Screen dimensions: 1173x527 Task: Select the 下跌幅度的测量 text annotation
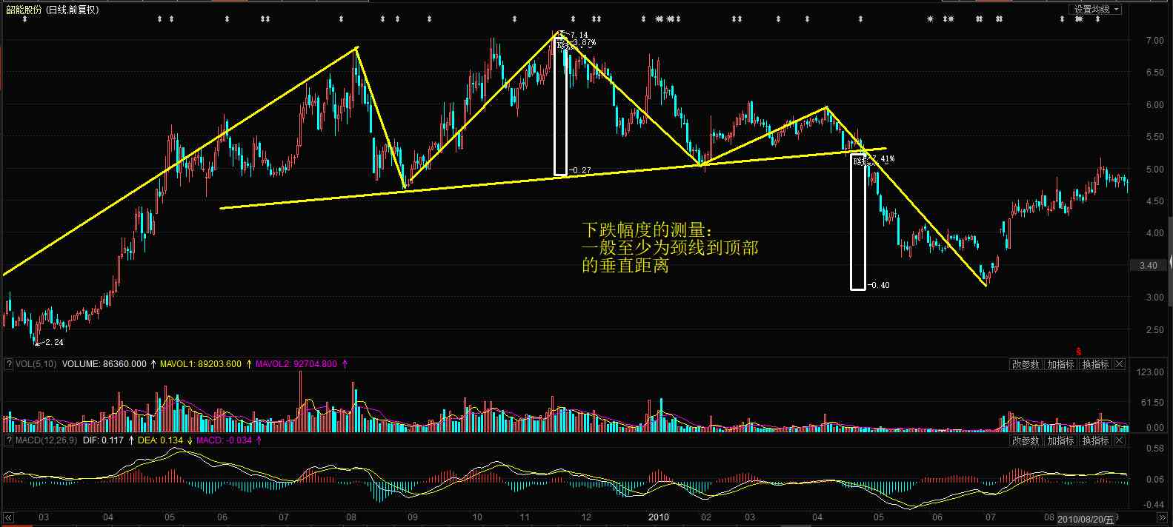tap(670, 247)
